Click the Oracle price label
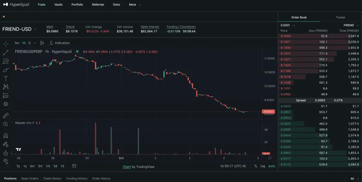This screenshot has width=362, height=182. click(x=70, y=27)
